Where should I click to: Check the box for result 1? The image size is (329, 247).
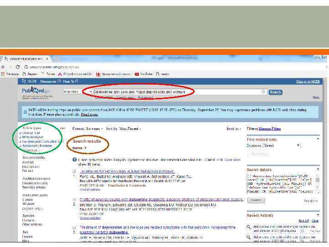click(74, 172)
